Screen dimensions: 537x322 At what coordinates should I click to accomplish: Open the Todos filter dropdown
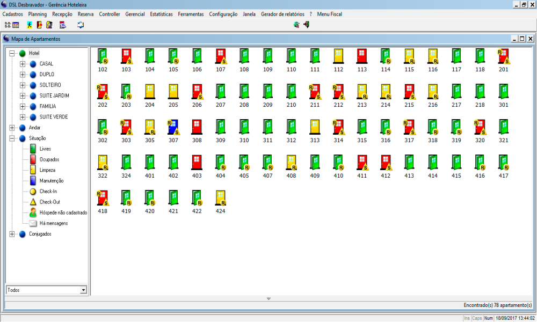click(x=83, y=290)
